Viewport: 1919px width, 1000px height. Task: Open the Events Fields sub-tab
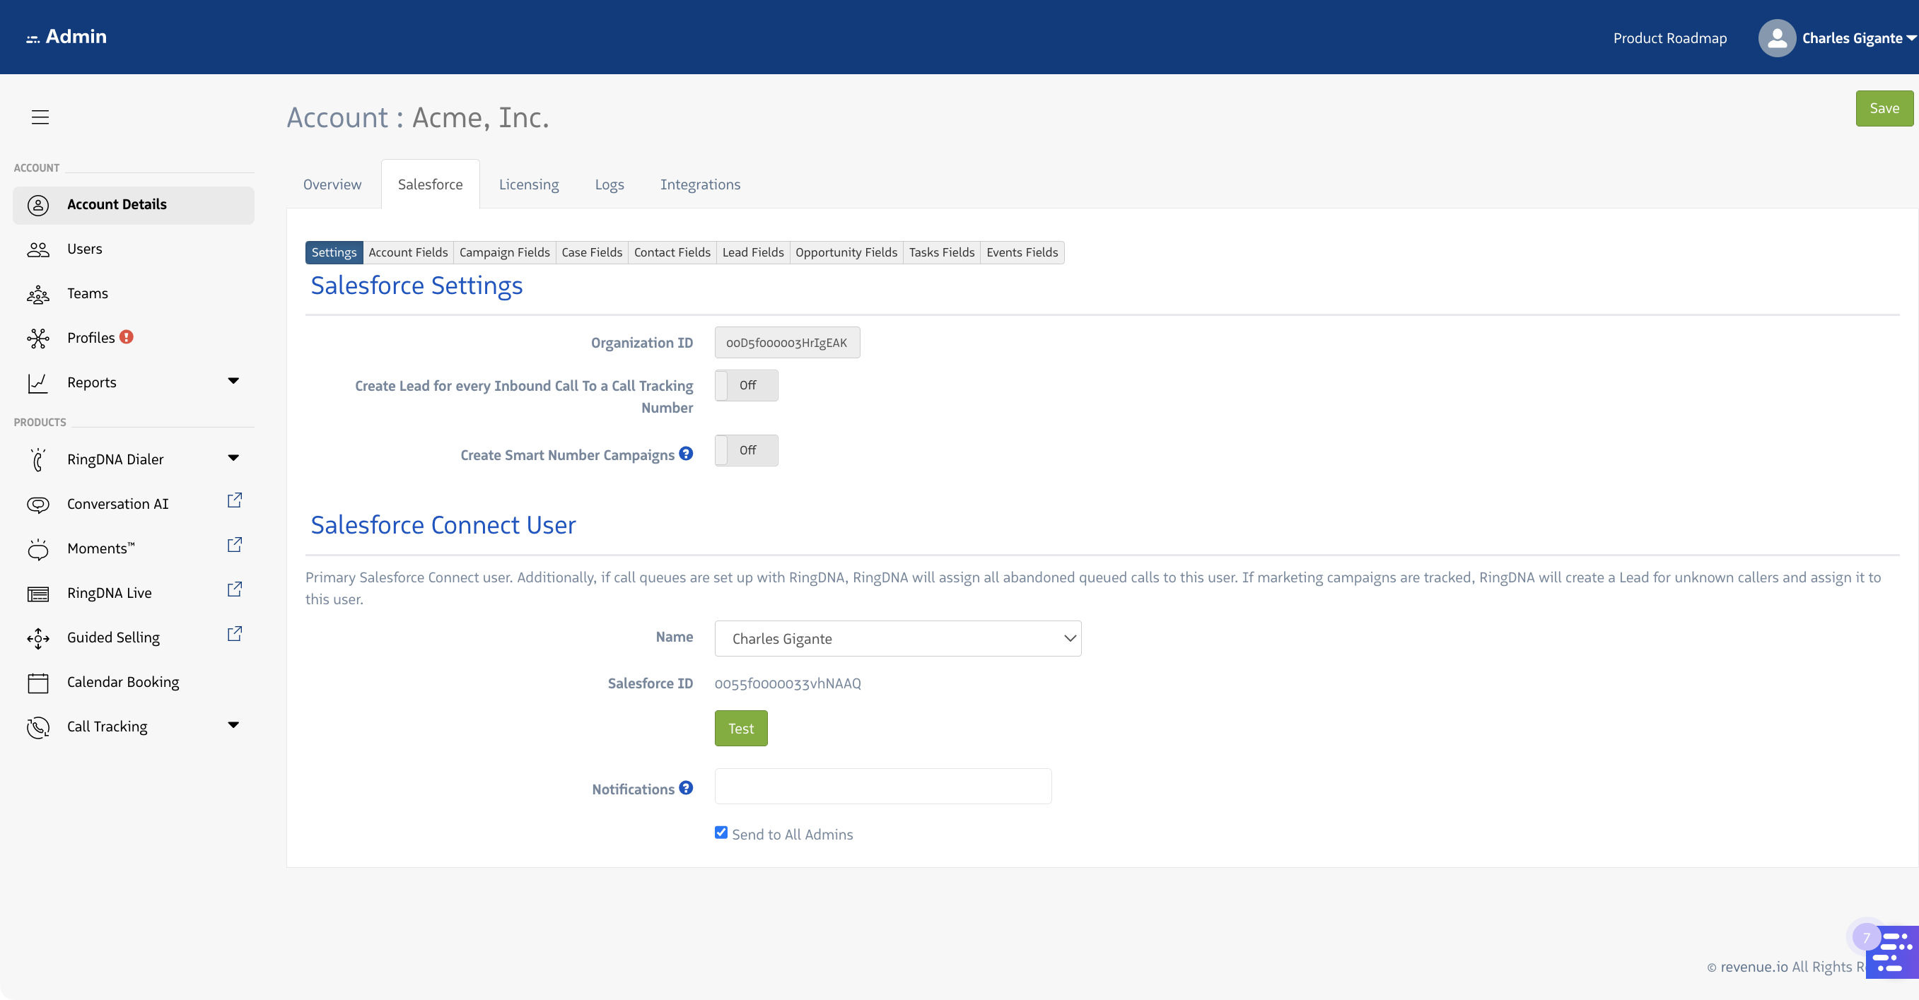coord(1022,252)
